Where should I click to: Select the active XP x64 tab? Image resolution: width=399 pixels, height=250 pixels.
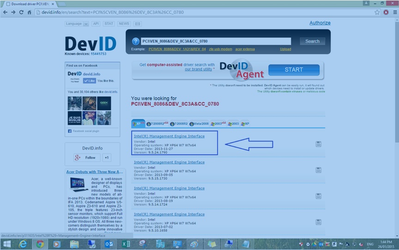tap(139, 124)
